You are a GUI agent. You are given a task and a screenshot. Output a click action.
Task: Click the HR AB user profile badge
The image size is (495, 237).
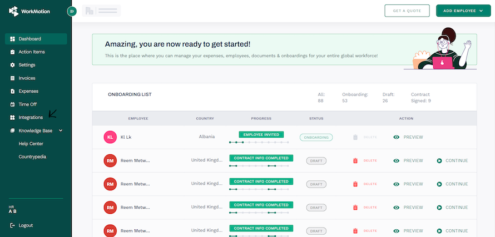[x=13, y=209]
